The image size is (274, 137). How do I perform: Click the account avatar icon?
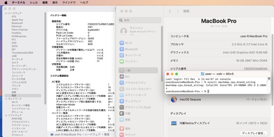124,31
